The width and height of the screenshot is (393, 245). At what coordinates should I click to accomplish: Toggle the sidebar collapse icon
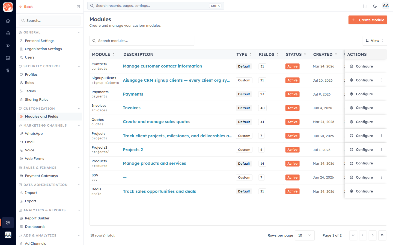pyautogui.click(x=78, y=7)
